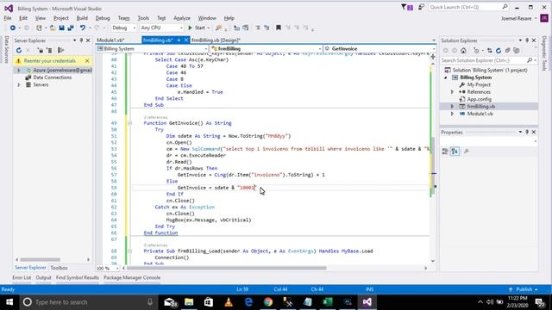
Task: Switch to the Toolbox tab
Action: click(x=59, y=268)
